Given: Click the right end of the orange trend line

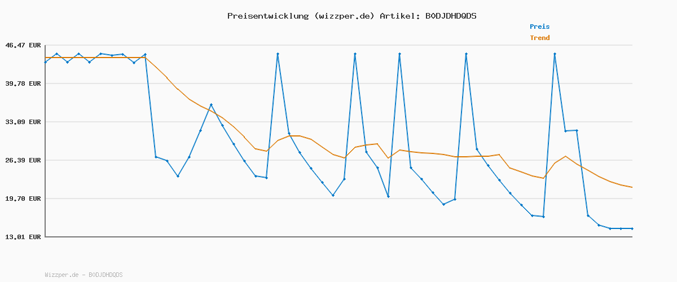Looking at the screenshot, I should click(632, 187).
